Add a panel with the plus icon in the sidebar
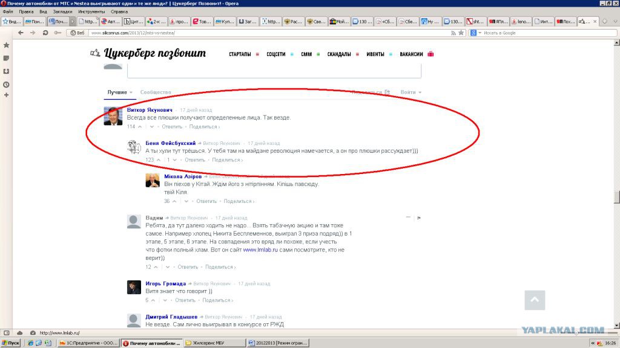 pos(6,95)
